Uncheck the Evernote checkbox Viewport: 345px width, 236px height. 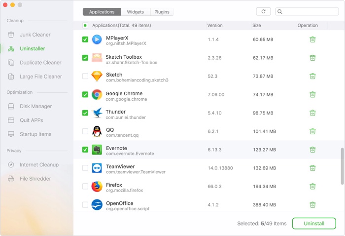tap(85, 150)
